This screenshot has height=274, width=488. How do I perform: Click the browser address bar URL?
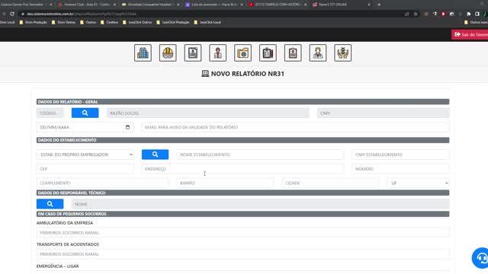coord(82,14)
